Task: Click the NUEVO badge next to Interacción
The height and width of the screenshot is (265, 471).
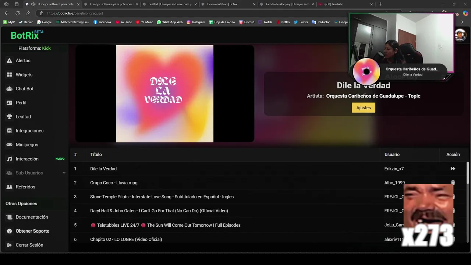Action: tap(60, 159)
